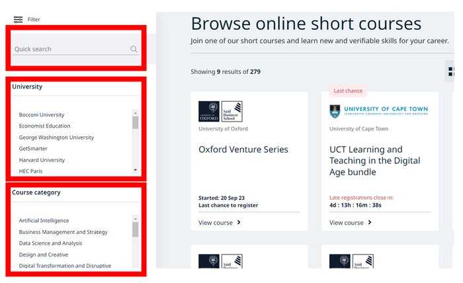Click the Filter sliders icon
The width and height of the screenshot is (463, 283).
pyautogui.click(x=18, y=19)
